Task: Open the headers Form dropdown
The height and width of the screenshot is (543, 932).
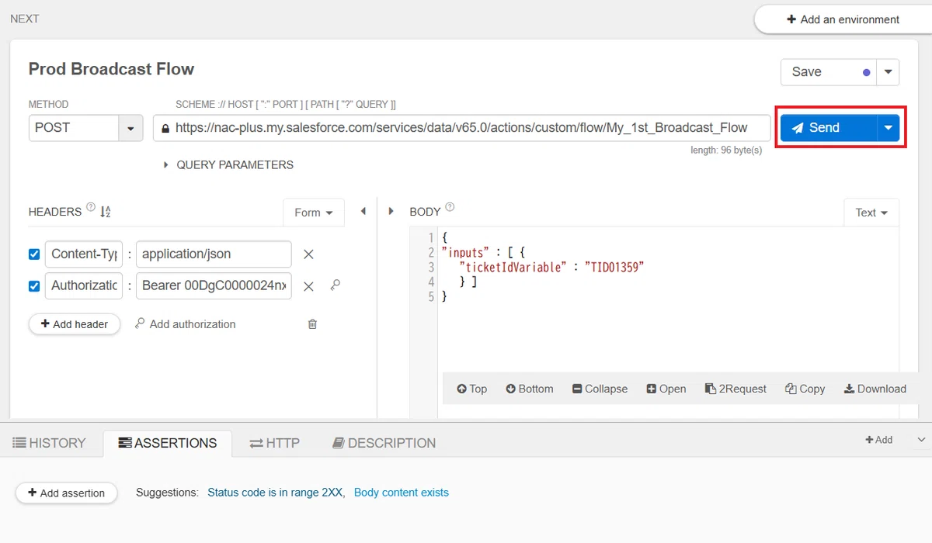Action: (314, 213)
